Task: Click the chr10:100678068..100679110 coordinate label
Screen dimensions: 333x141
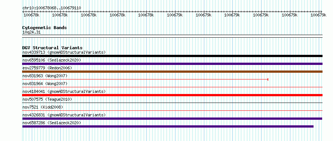Action: pyautogui.click(x=52, y=8)
